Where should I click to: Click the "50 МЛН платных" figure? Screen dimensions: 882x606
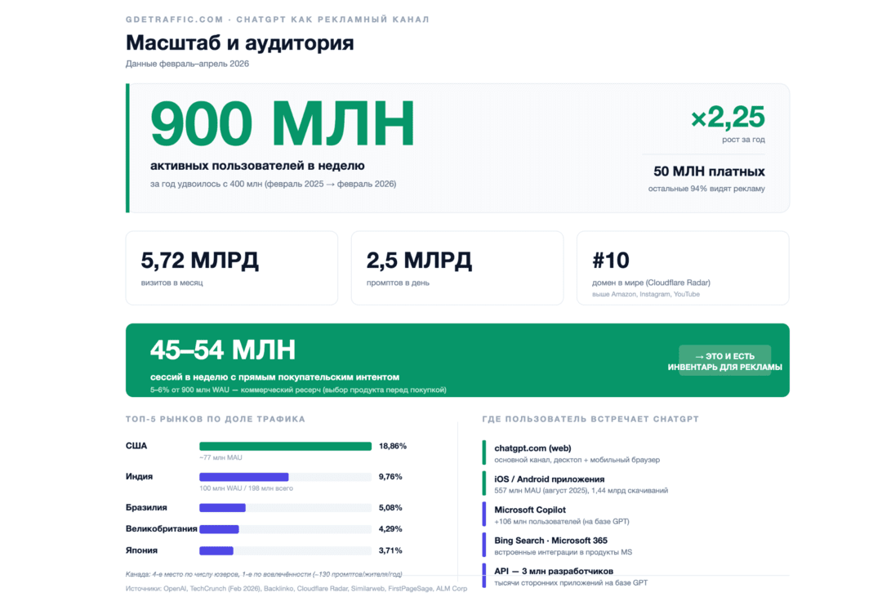pyautogui.click(x=709, y=172)
